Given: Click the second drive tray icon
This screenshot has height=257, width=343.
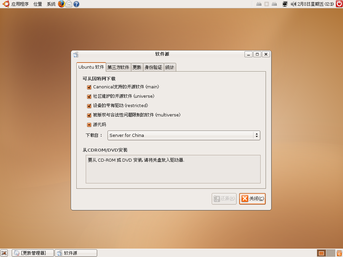Looking at the screenshot, I should [x=274, y=4].
